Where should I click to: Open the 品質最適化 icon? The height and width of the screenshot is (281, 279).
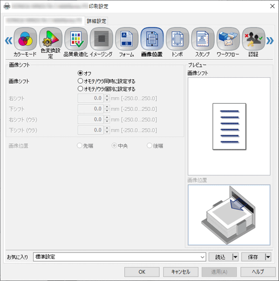(76, 39)
